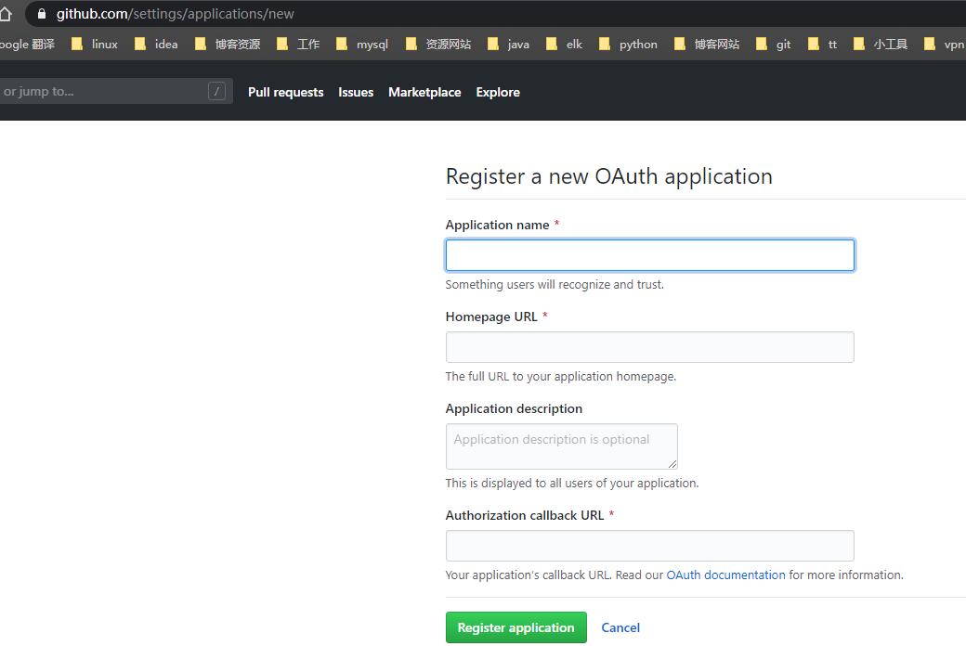Click the padlock icon in address bar
Viewport: 966px width, 646px height.
tap(41, 14)
